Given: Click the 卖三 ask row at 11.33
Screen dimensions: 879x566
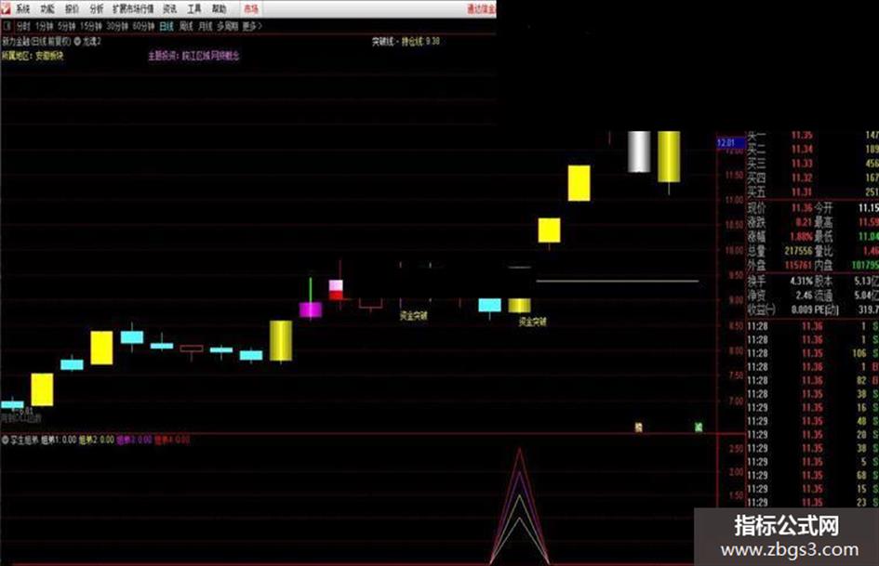Looking at the screenshot, I should point(812,164).
